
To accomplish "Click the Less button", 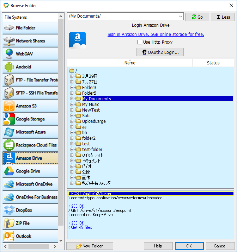I will tap(223, 17).
